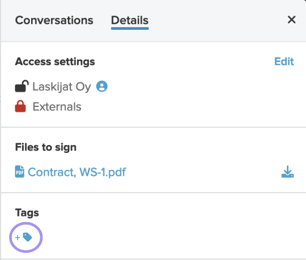
Task: Click the plus sign next to tag
Action: click(17, 238)
